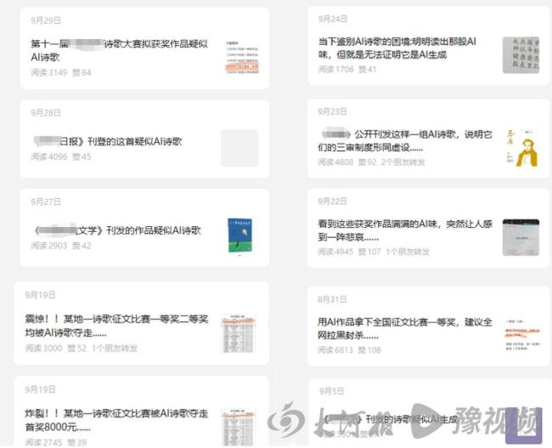The height and width of the screenshot is (448, 552).
Task: Open the table thumbnail beside 震惊 article
Action: tap(239, 333)
